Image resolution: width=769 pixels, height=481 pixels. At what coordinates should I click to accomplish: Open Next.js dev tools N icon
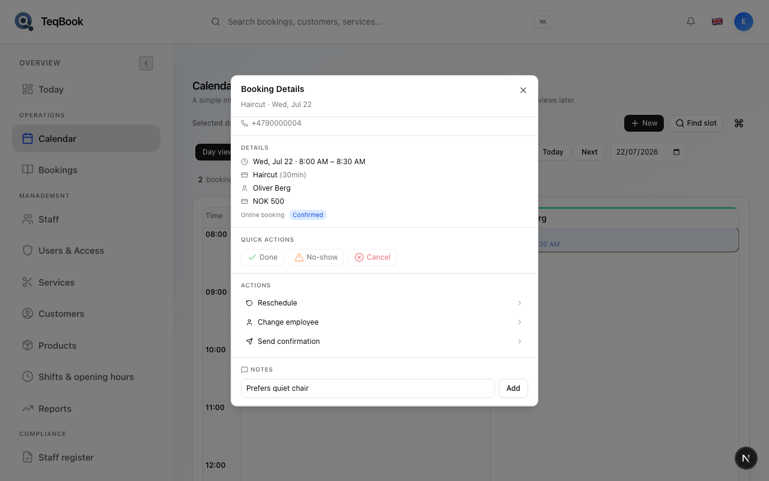click(746, 458)
